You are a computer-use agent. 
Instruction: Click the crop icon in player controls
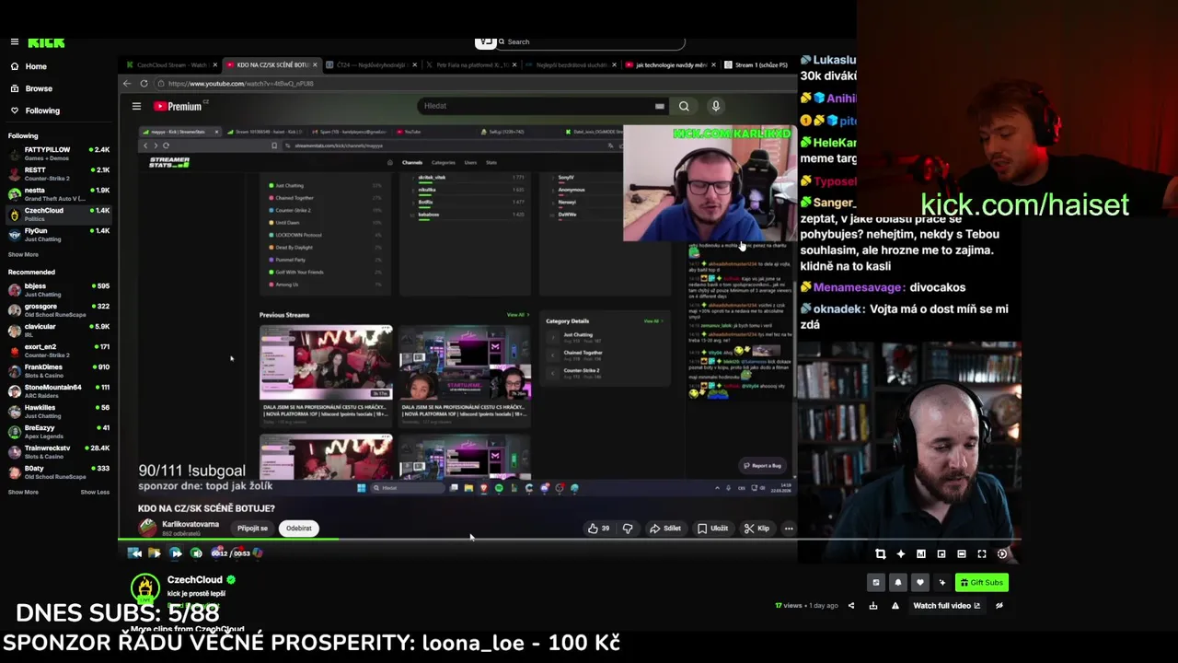click(881, 554)
